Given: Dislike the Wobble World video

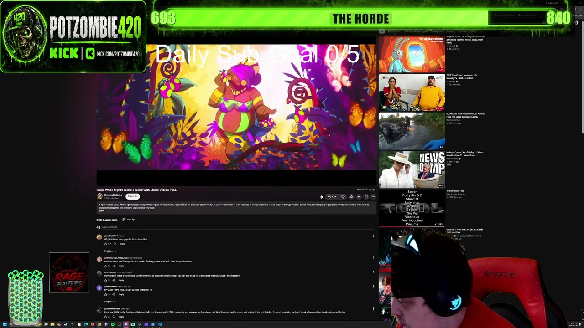Looking at the screenshot, I should (343, 197).
